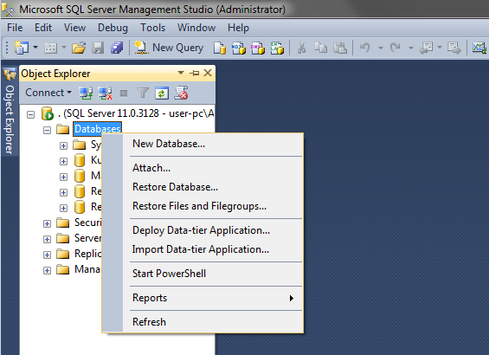Click the Filter funnel icon

(x=143, y=93)
